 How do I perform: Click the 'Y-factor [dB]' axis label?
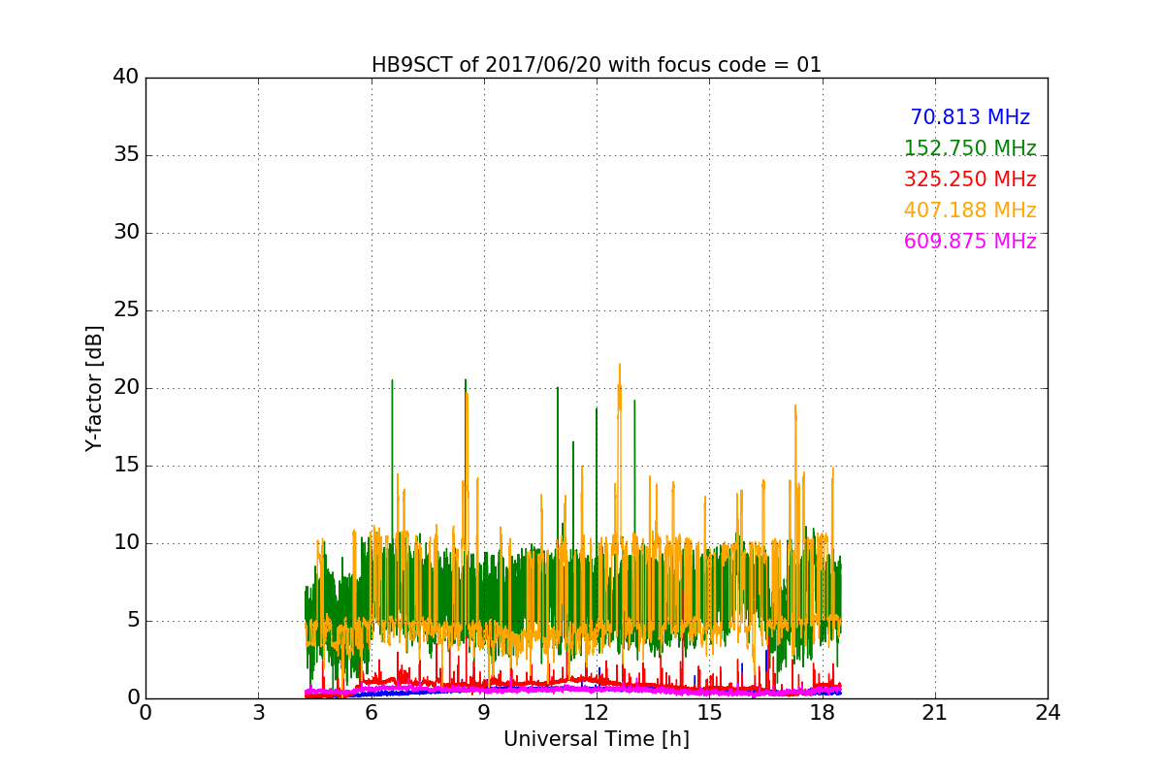click(x=93, y=388)
